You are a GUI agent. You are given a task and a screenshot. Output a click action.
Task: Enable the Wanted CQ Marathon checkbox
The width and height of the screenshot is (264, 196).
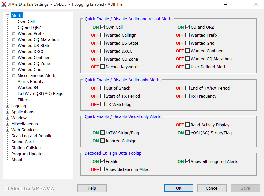coord(187,59)
